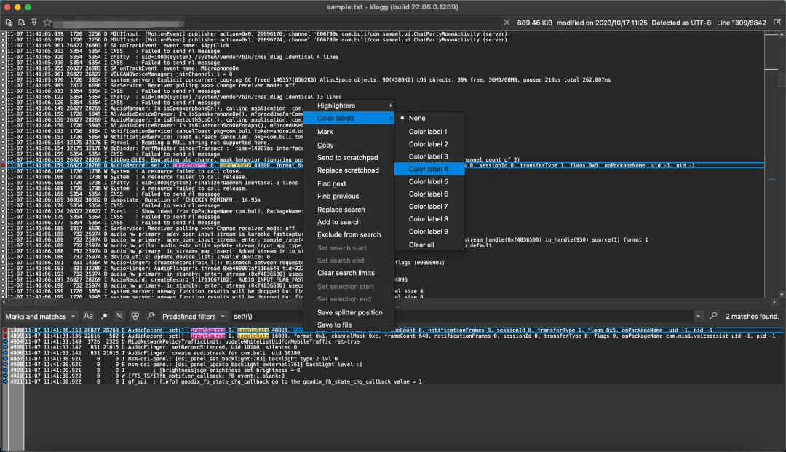
Task: Open the Predefined filters dropdown
Action: [x=193, y=317]
